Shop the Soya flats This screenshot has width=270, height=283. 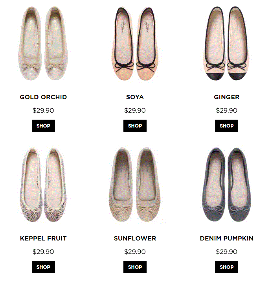[135, 126]
